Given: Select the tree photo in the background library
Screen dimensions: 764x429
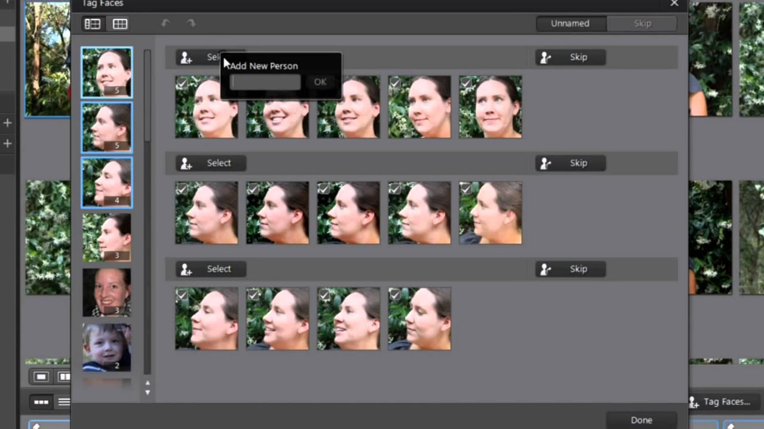Looking at the screenshot, I should (x=48, y=58).
